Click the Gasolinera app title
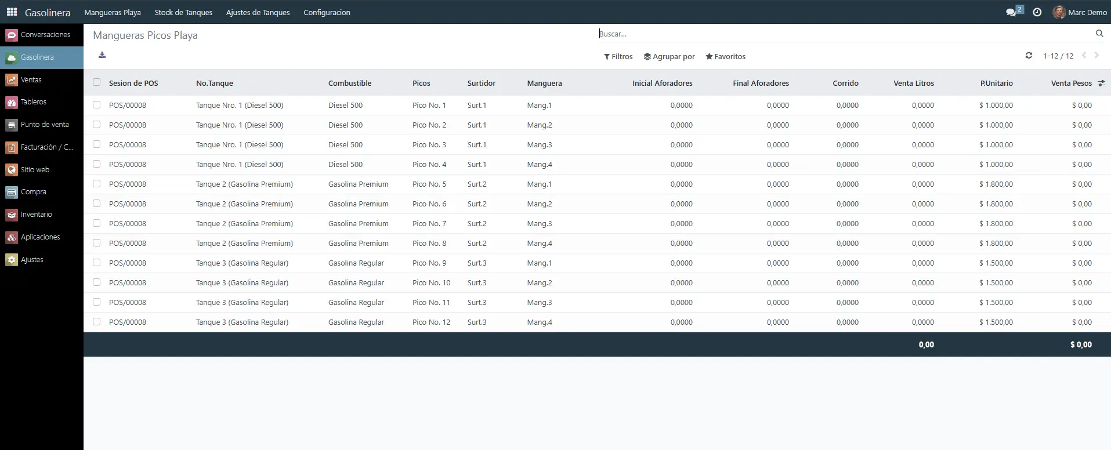Image resolution: width=1111 pixels, height=450 pixels. click(x=48, y=12)
